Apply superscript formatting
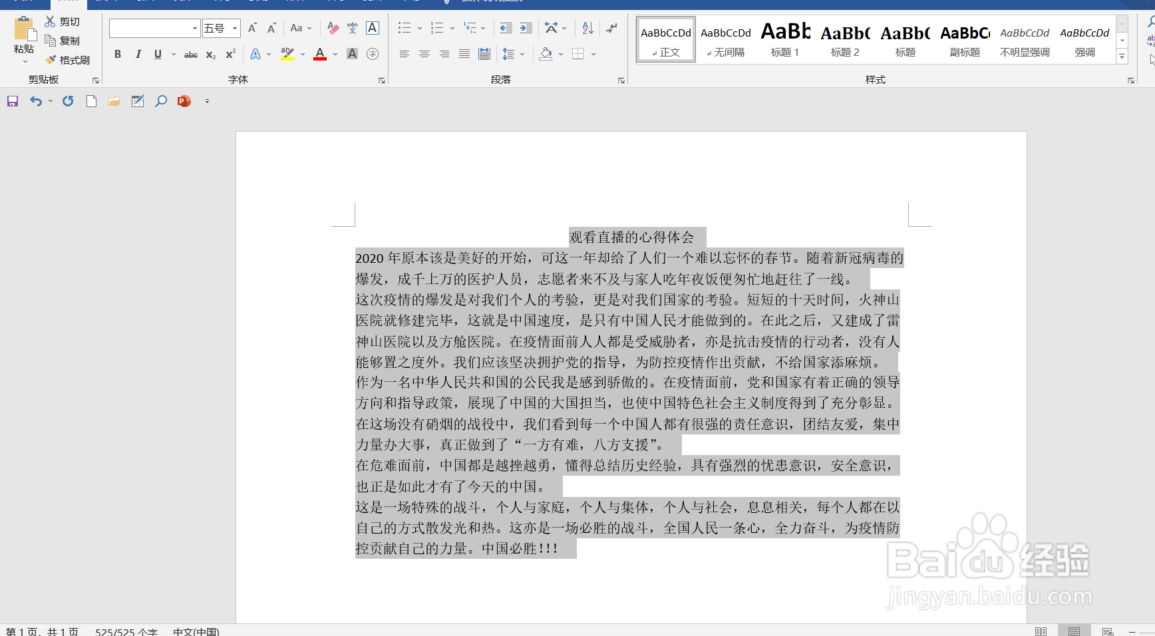 [230, 55]
